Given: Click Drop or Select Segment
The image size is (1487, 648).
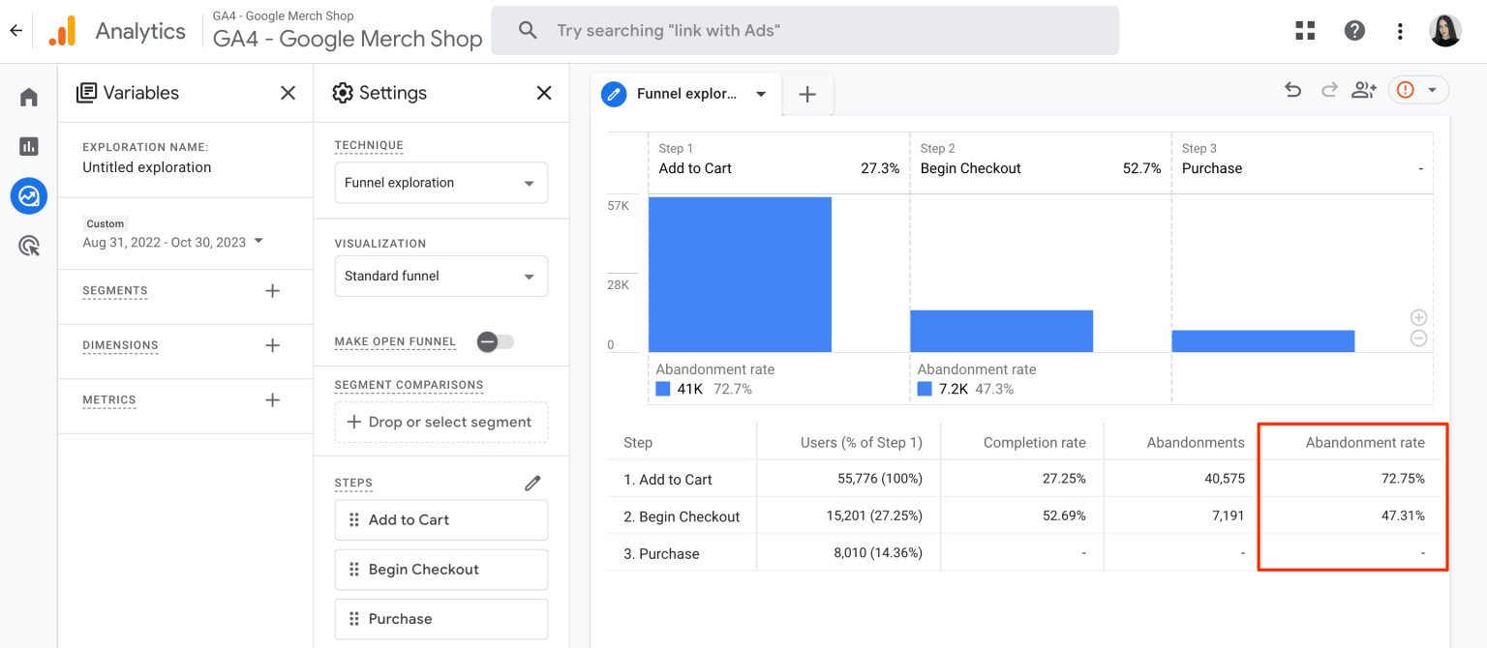Looking at the screenshot, I should point(440,422).
